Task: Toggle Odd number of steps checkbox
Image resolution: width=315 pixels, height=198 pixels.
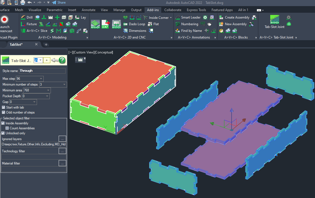Action: (4, 112)
